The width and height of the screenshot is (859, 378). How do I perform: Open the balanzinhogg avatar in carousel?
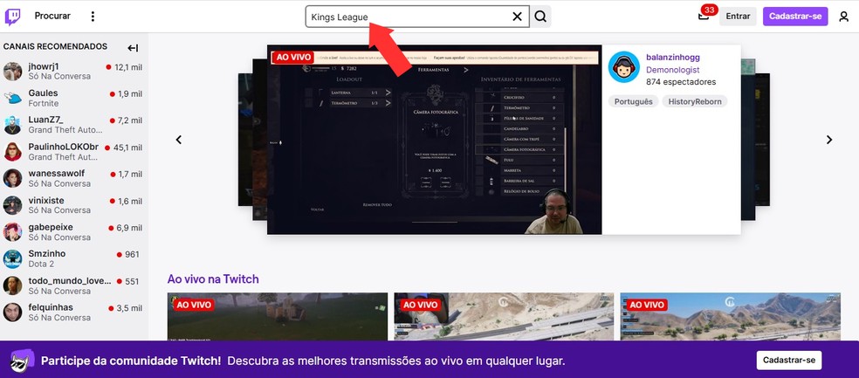[624, 67]
